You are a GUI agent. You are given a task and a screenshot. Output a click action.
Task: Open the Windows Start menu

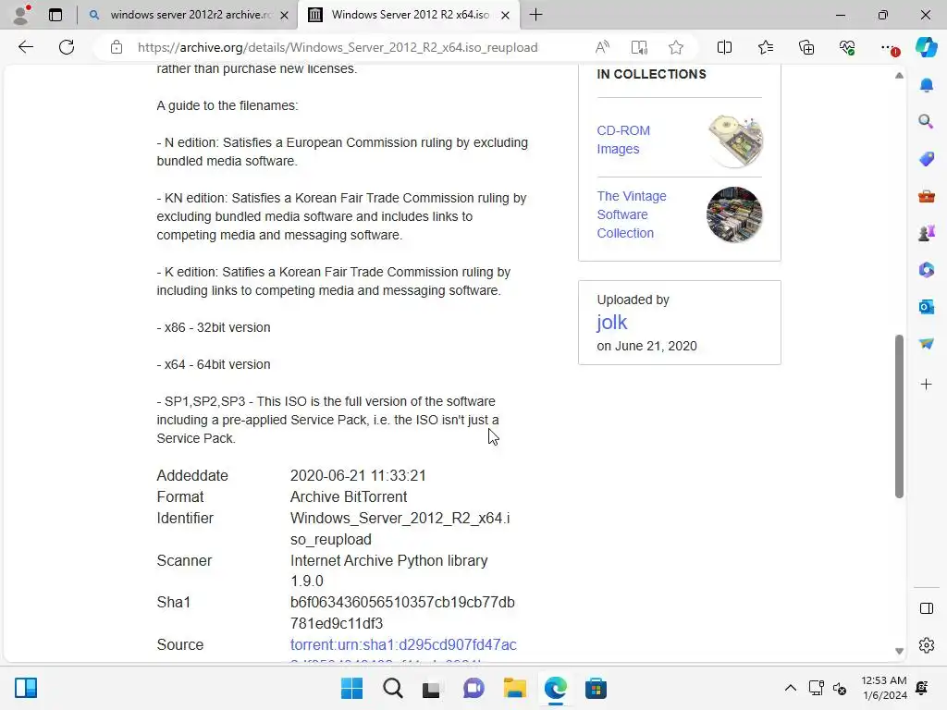351,688
